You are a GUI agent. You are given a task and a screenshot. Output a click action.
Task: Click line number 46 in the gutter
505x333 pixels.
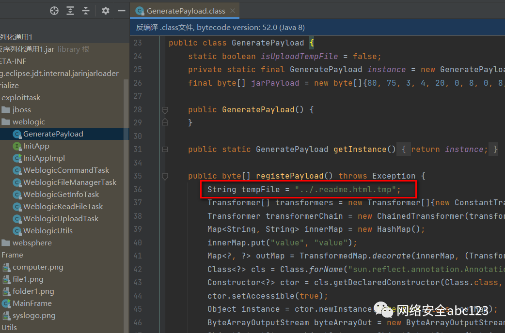click(138, 322)
